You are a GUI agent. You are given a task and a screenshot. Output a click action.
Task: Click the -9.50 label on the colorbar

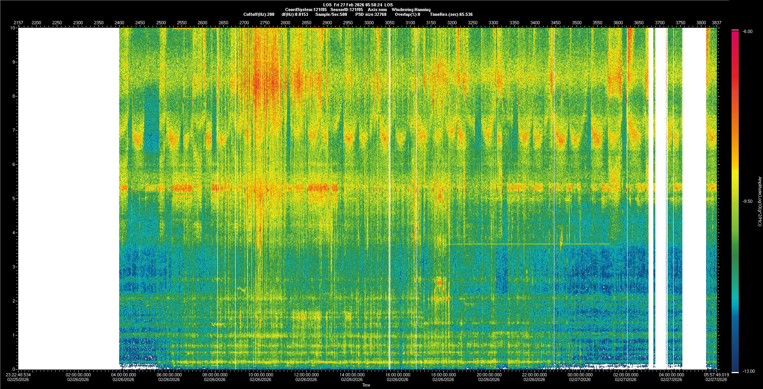pos(748,201)
